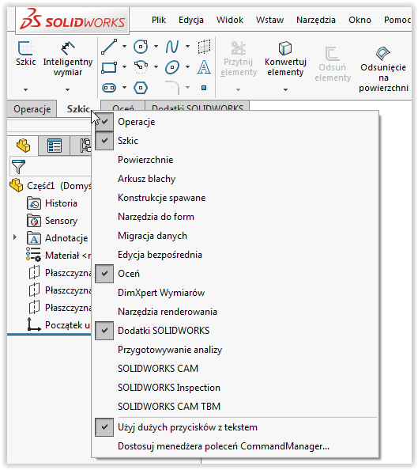The height and width of the screenshot is (470, 418).
Task: Select the Arc sketch tool
Action: 141,67
